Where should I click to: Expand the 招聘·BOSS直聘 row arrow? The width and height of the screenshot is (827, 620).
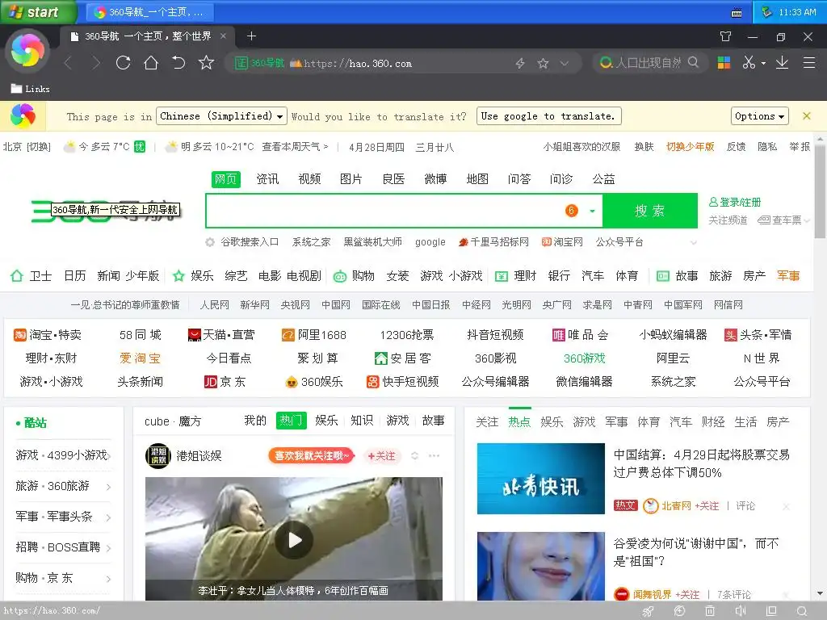tap(109, 548)
